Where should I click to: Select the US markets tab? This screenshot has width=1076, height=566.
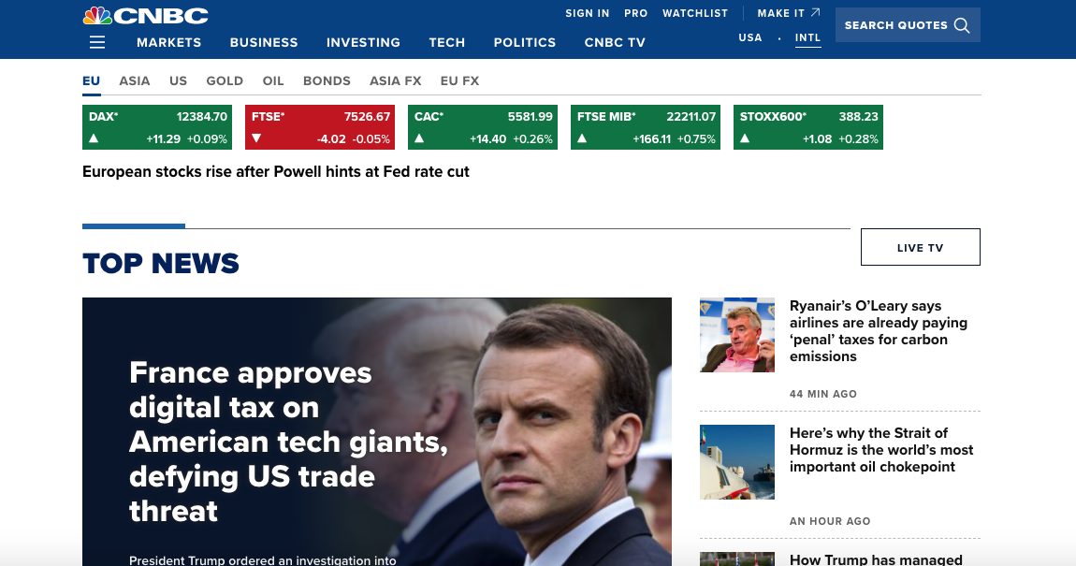[179, 81]
